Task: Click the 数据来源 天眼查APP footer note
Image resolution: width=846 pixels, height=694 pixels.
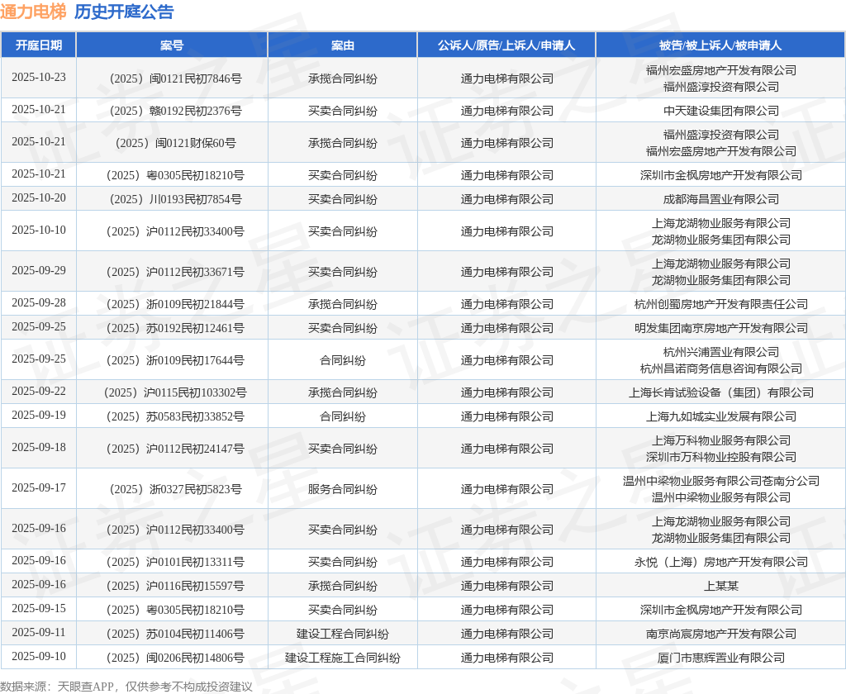Action: tap(126, 687)
